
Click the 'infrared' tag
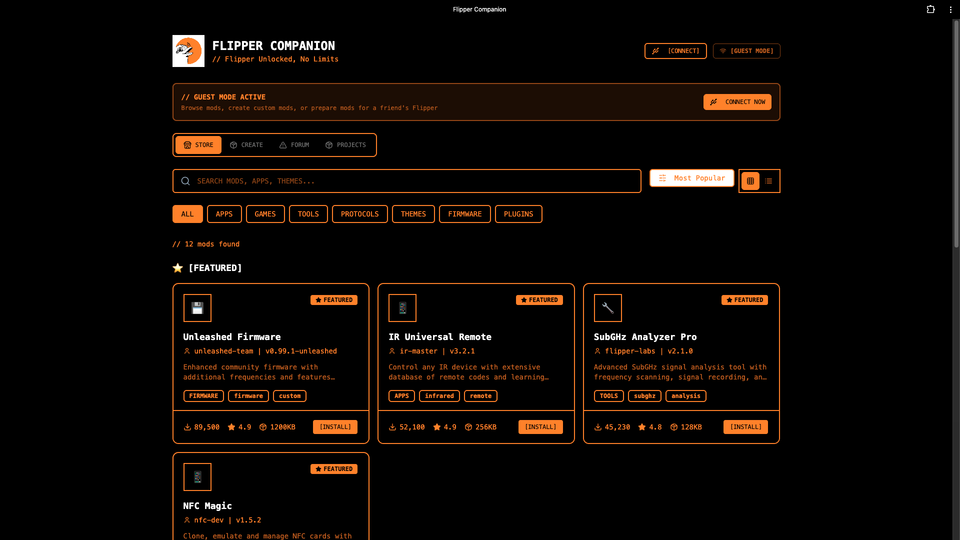click(x=439, y=396)
